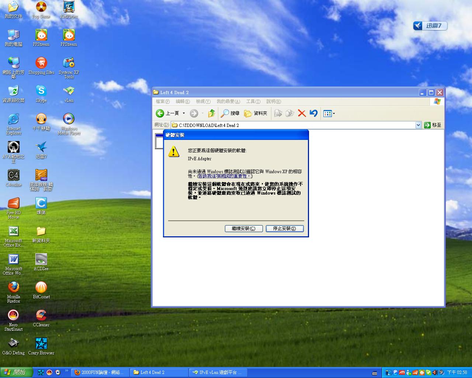
Task: Click the red Delete X icon
Action: tap(302, 113)
